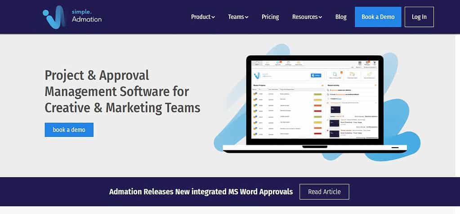Expand the Product dropdown menu
Screen dimensions: 460x214
point(203,17)
